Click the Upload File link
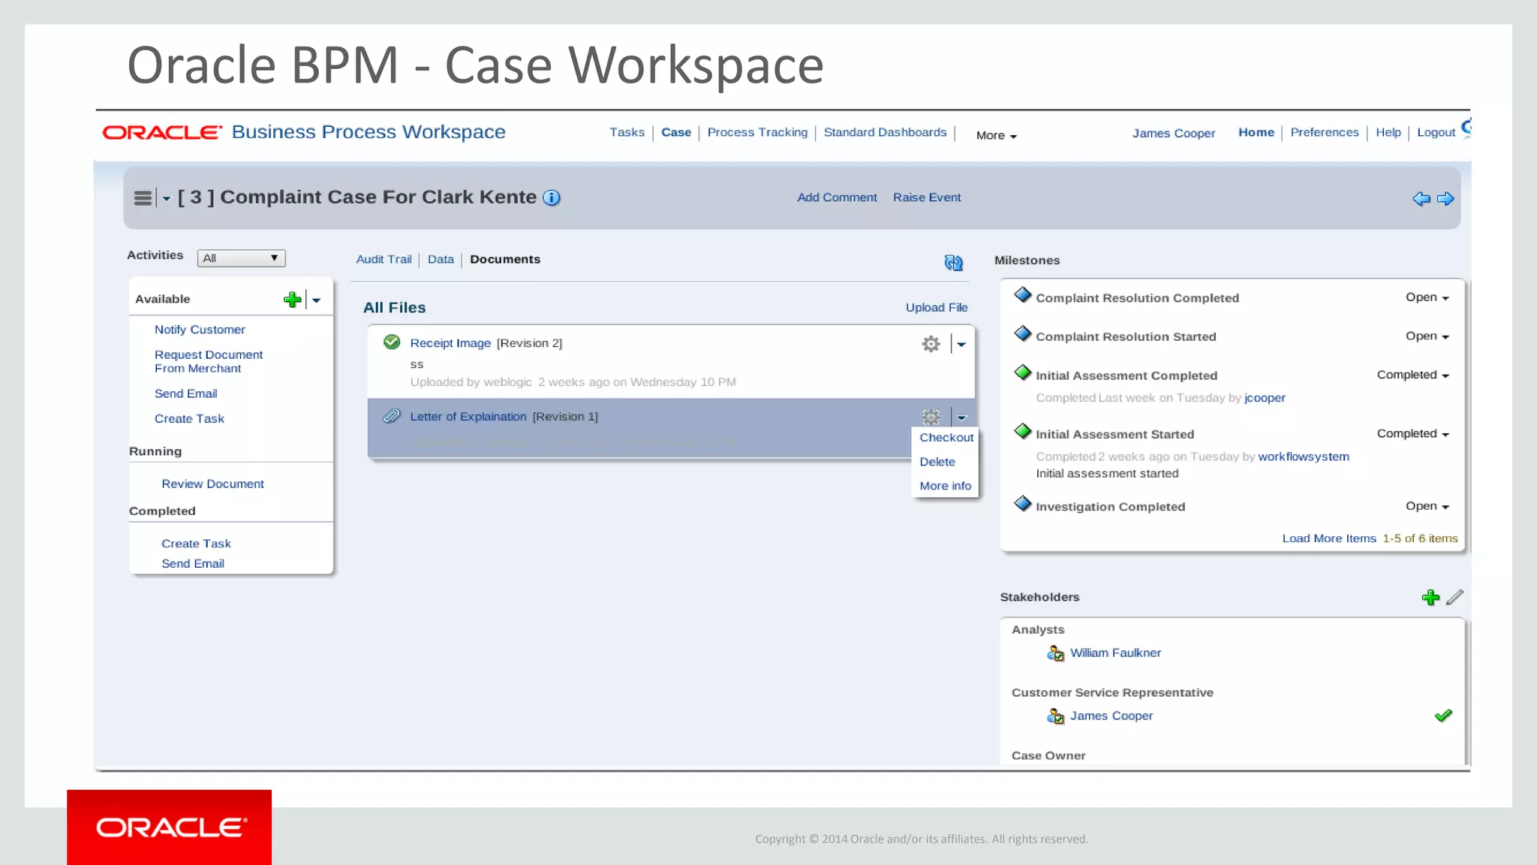This screenshot has height=865, width=1537. 937,308
